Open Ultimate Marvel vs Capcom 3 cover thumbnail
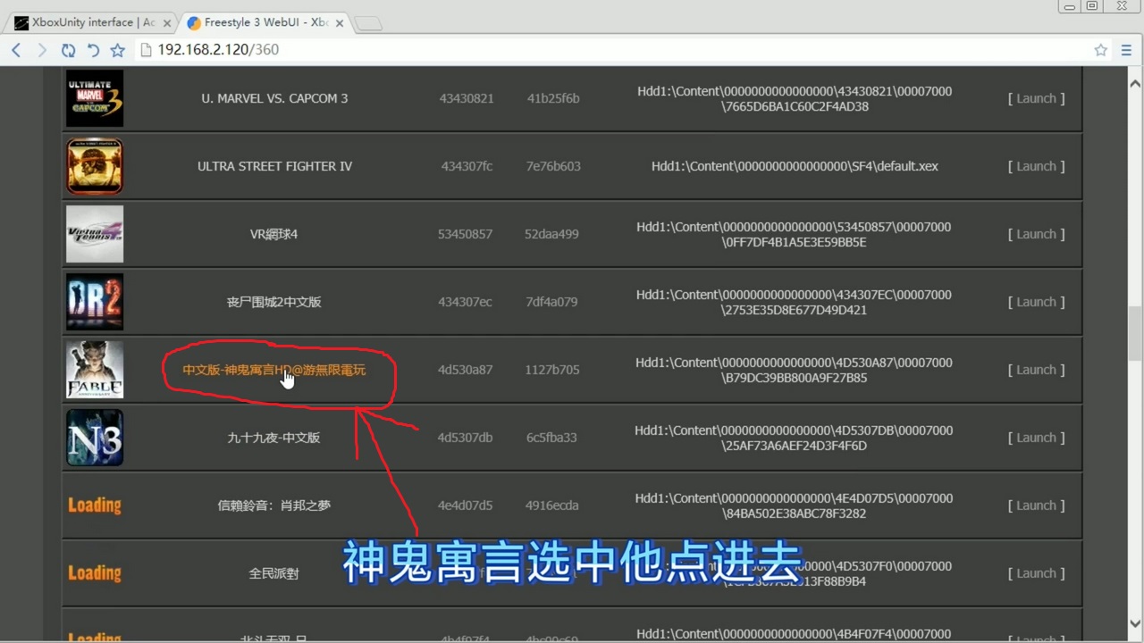Screen dimensions: 1144x643 coord(95,98)
